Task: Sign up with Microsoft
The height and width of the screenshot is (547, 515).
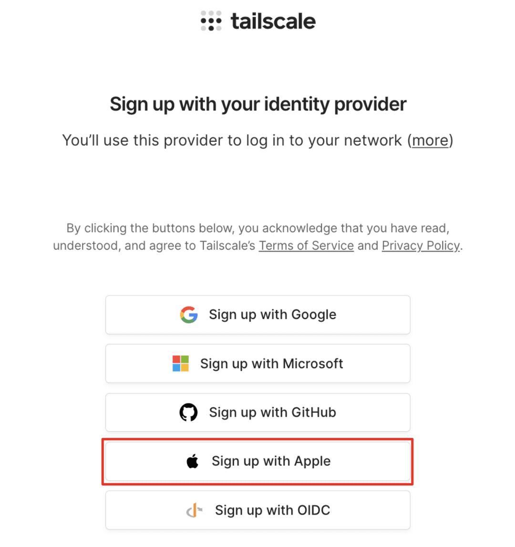Action: [257, 363]
